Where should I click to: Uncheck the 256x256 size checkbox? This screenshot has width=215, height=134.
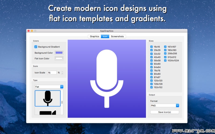coord(165,53)
